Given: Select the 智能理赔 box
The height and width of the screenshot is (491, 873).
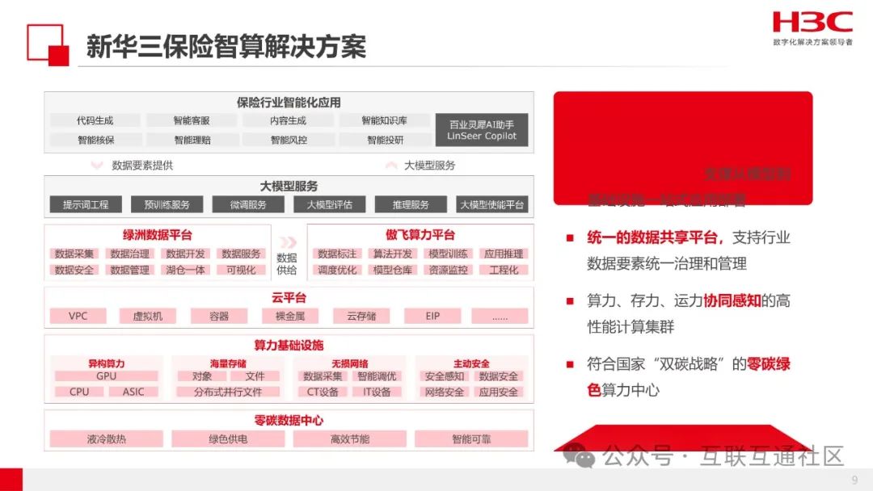Looking at the screenshot, I should tap(192, 140).
